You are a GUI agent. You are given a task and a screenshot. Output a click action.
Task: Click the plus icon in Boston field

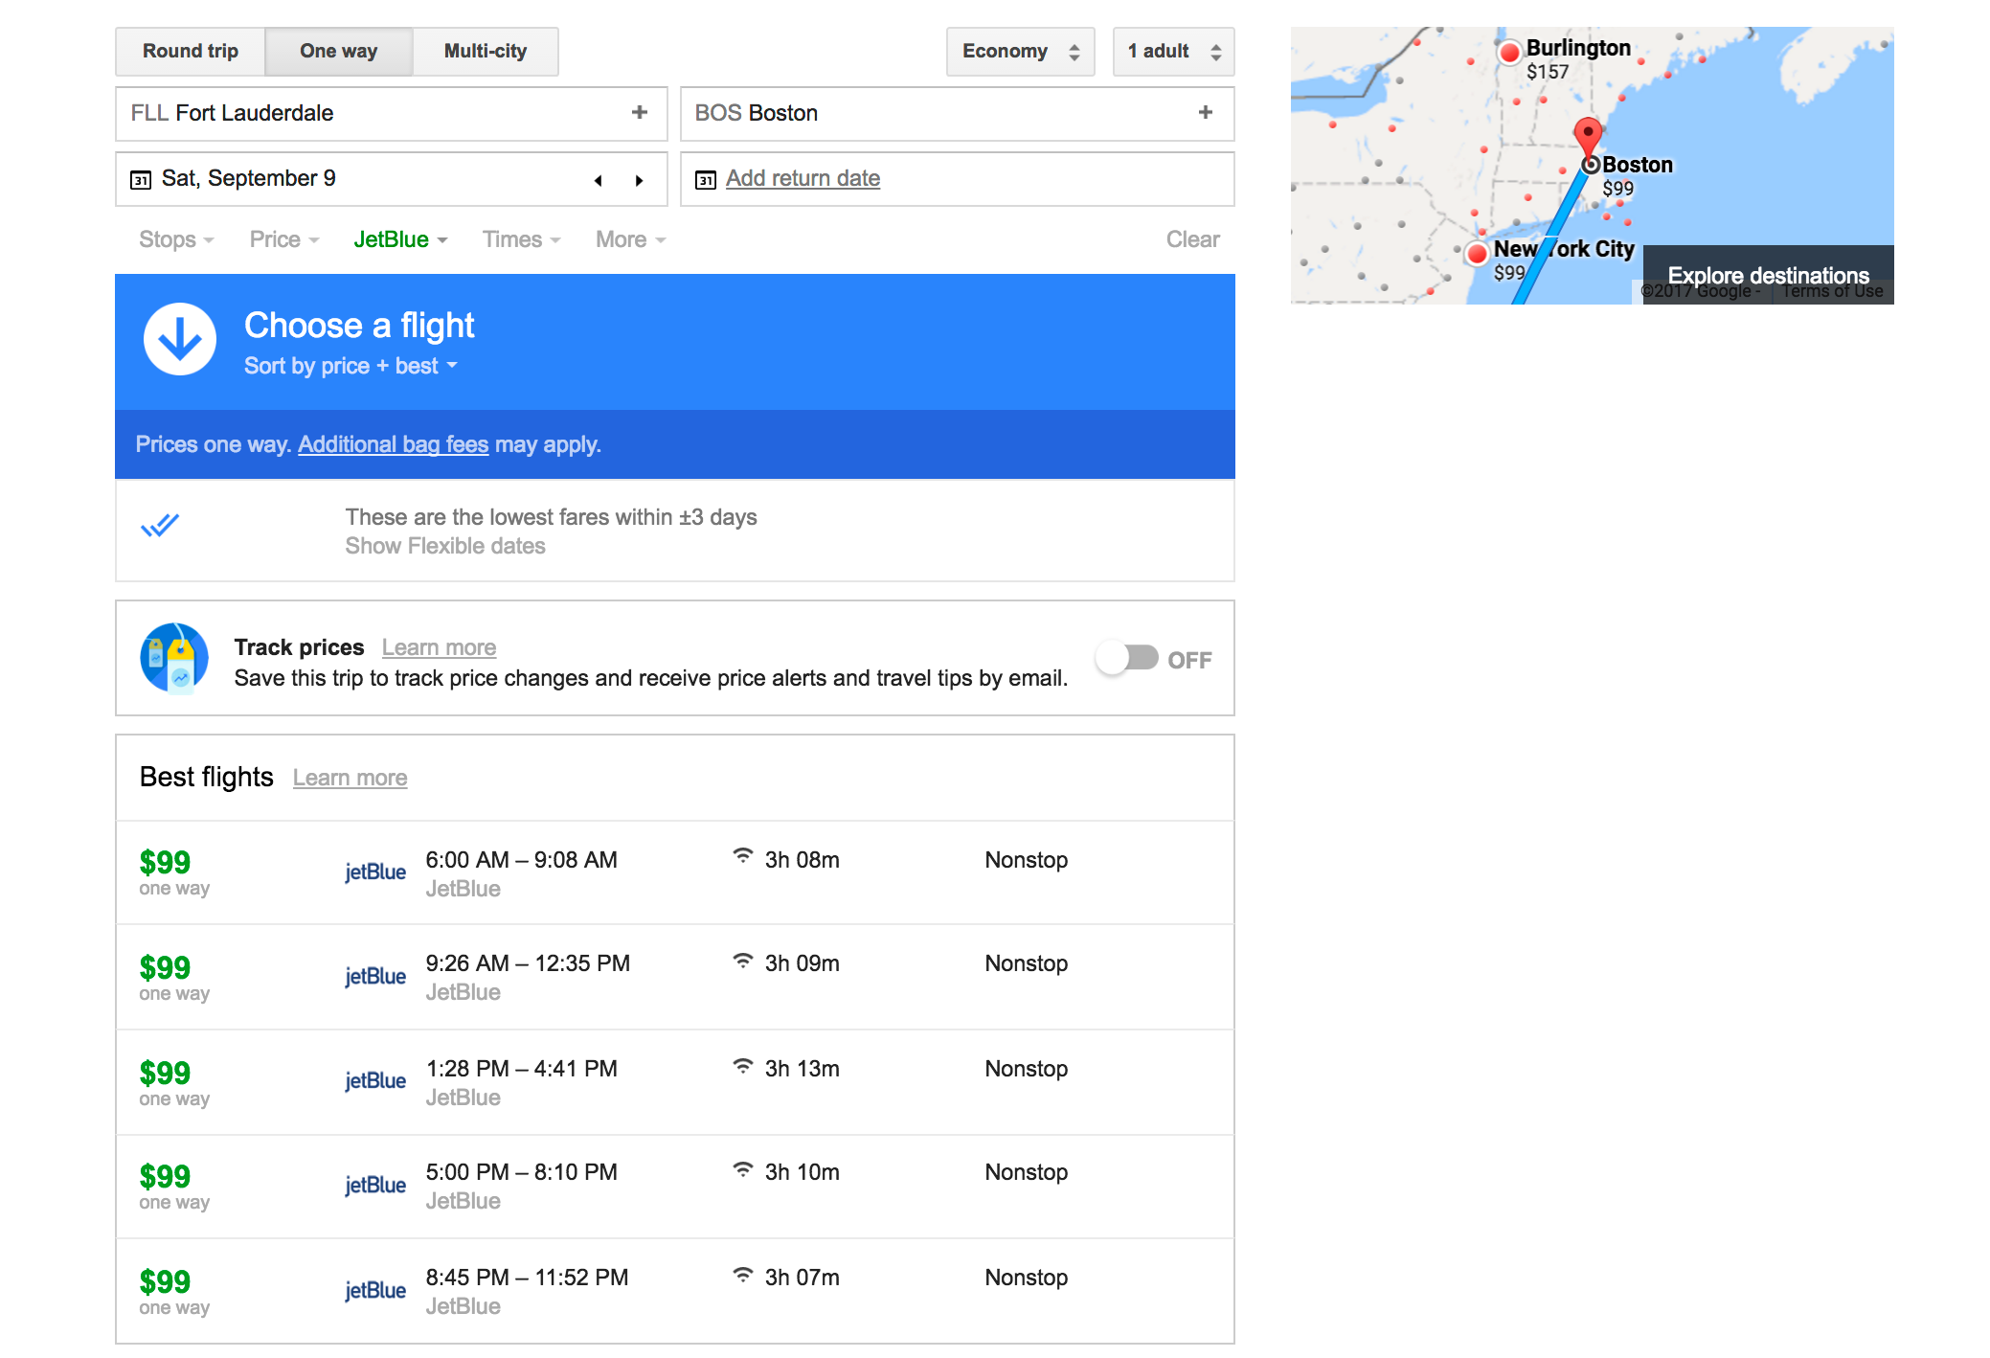(x=1205, y=113)
